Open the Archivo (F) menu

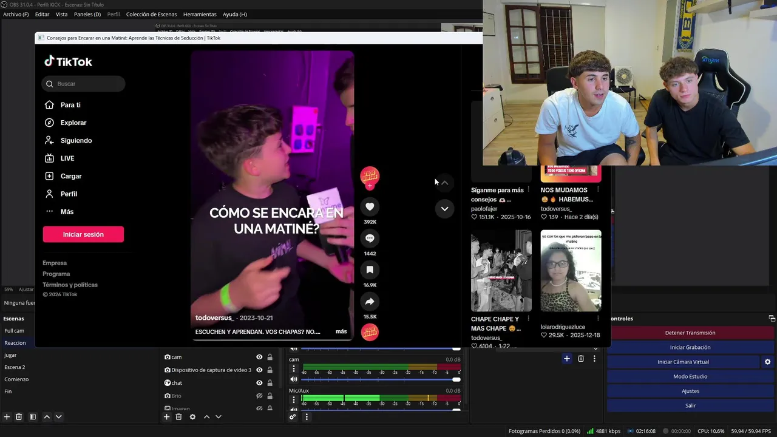click(x=16, y=14)
